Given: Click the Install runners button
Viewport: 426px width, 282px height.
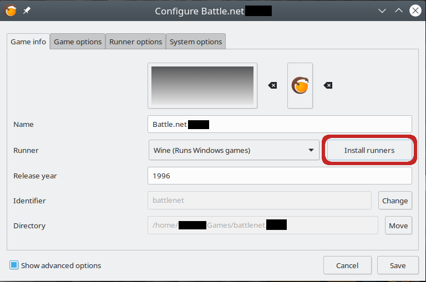Looking at the screenshot, I should (x=369, y=150).
